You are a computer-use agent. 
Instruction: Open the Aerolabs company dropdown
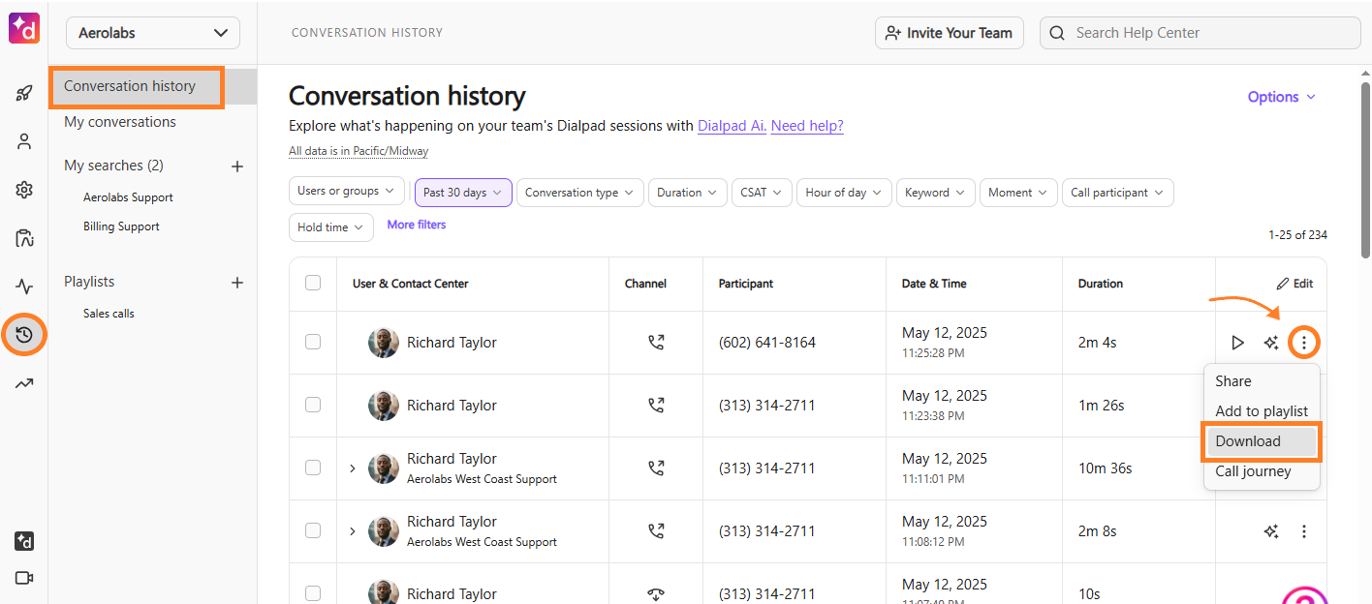(x=153, y=33)
